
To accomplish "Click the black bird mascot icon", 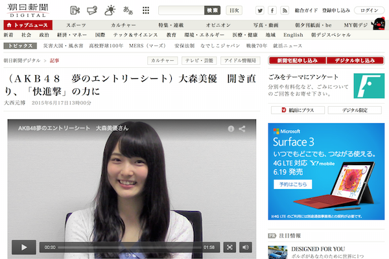I will [378, 24].
